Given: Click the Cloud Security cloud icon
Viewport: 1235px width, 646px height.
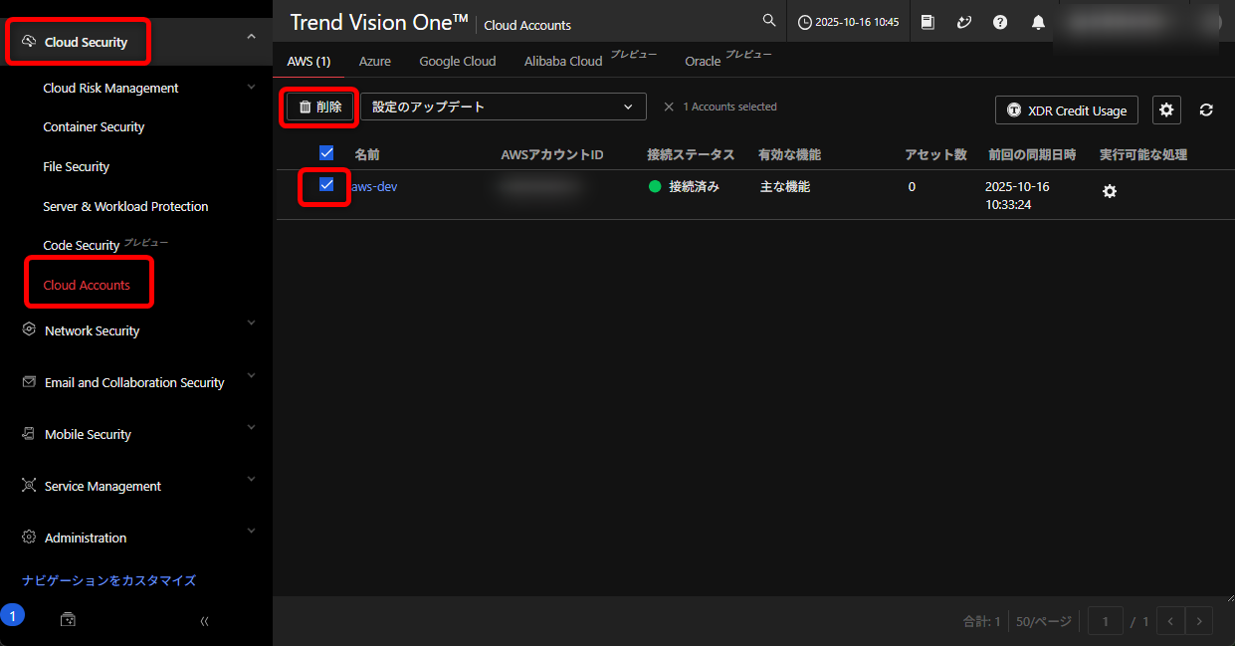Looking at the screenshot, I should pyautogui.click(x=29, y=42).
